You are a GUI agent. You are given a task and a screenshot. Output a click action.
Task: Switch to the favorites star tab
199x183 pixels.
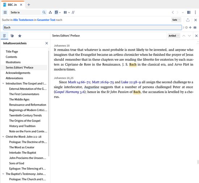coord(20,36)
